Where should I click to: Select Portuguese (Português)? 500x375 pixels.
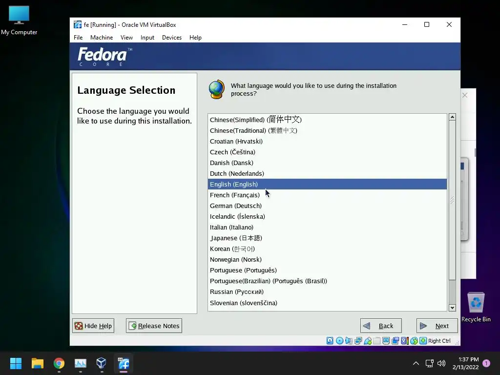tap(327, 271)
